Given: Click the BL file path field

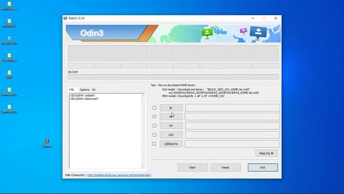Looking at the screenshot, I should click(232, 108).
